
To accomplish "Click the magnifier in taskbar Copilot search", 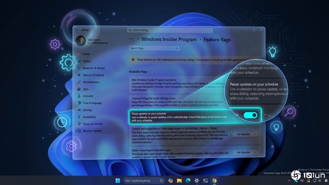I will point(161,181).
